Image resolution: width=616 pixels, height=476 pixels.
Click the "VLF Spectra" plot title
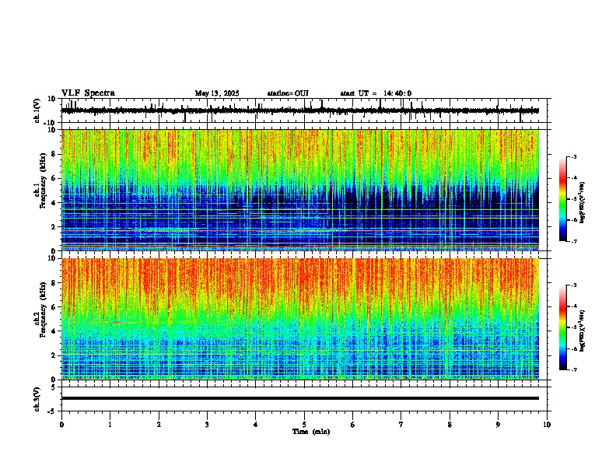[88, 93]
